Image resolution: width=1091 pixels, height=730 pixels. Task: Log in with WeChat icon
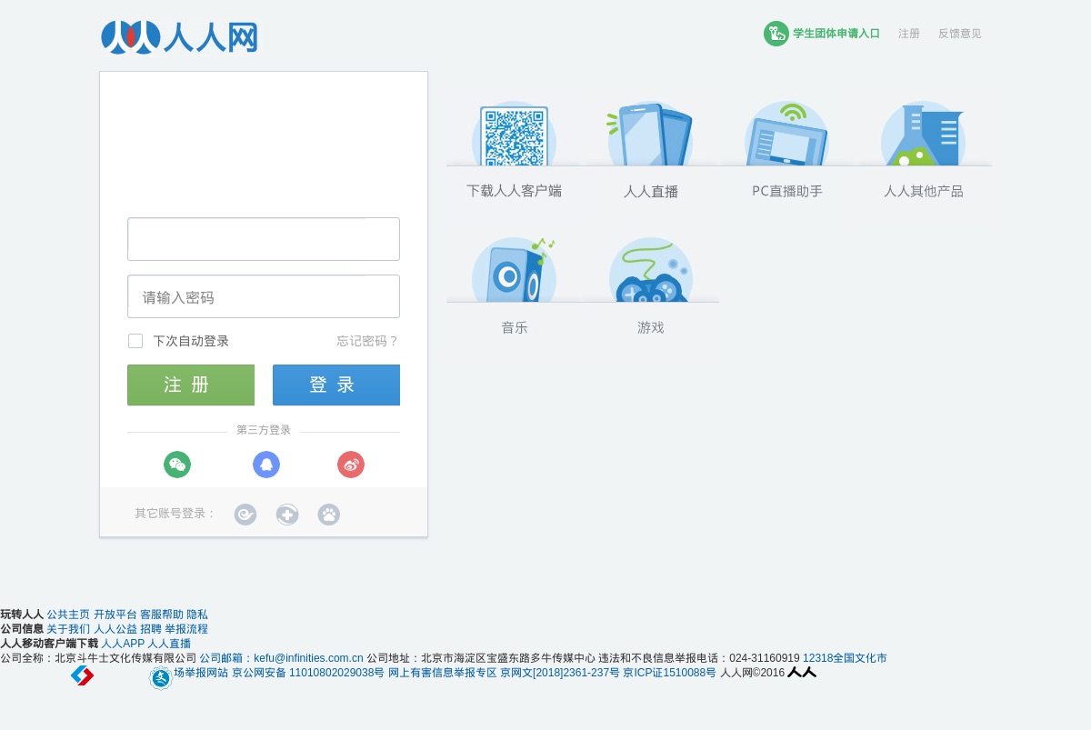[177, 465]
